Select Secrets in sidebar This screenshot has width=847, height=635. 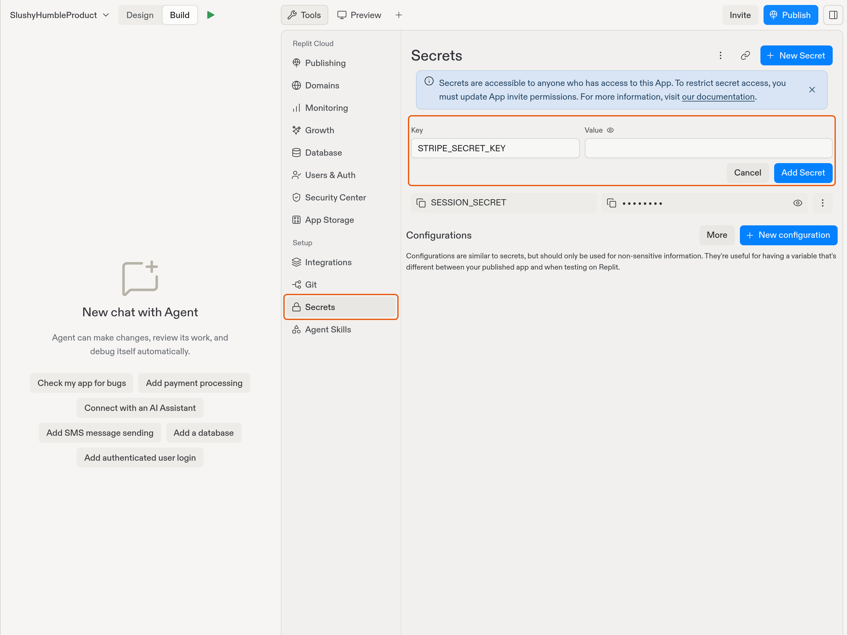(341, 307)
